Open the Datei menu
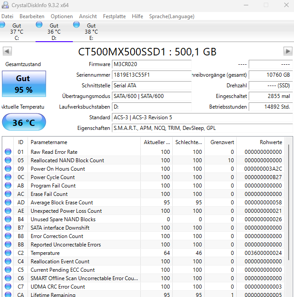The image size is (294, 297). [7, 16]
